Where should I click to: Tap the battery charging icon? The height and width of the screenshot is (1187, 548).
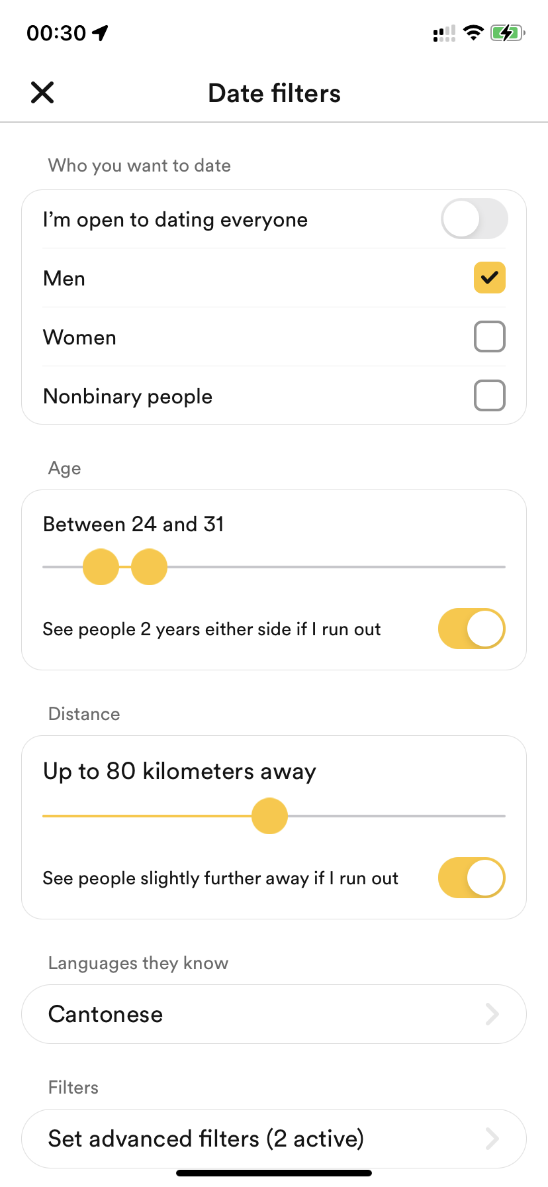click(507, 32)
